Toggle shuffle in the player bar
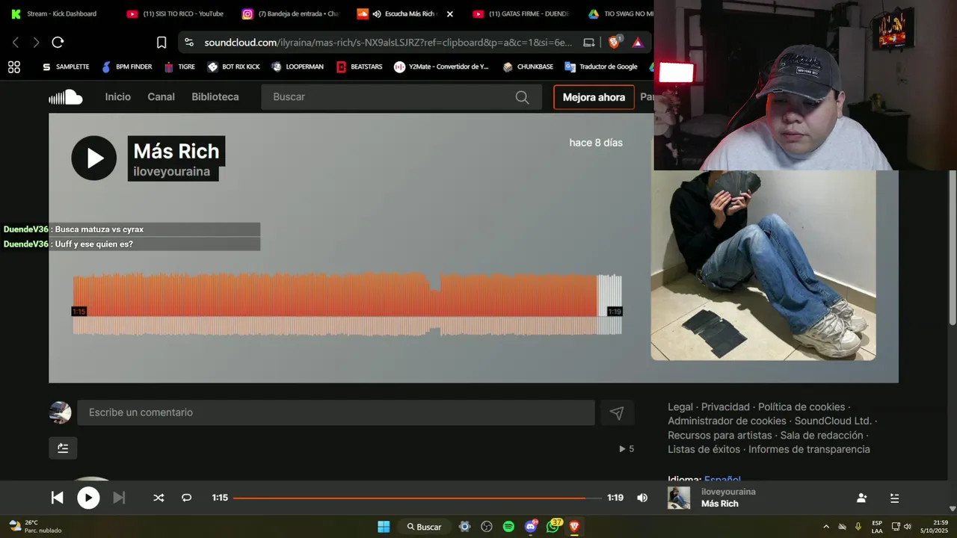This screenshot has width=957, height=538. [x=159, y=498]
